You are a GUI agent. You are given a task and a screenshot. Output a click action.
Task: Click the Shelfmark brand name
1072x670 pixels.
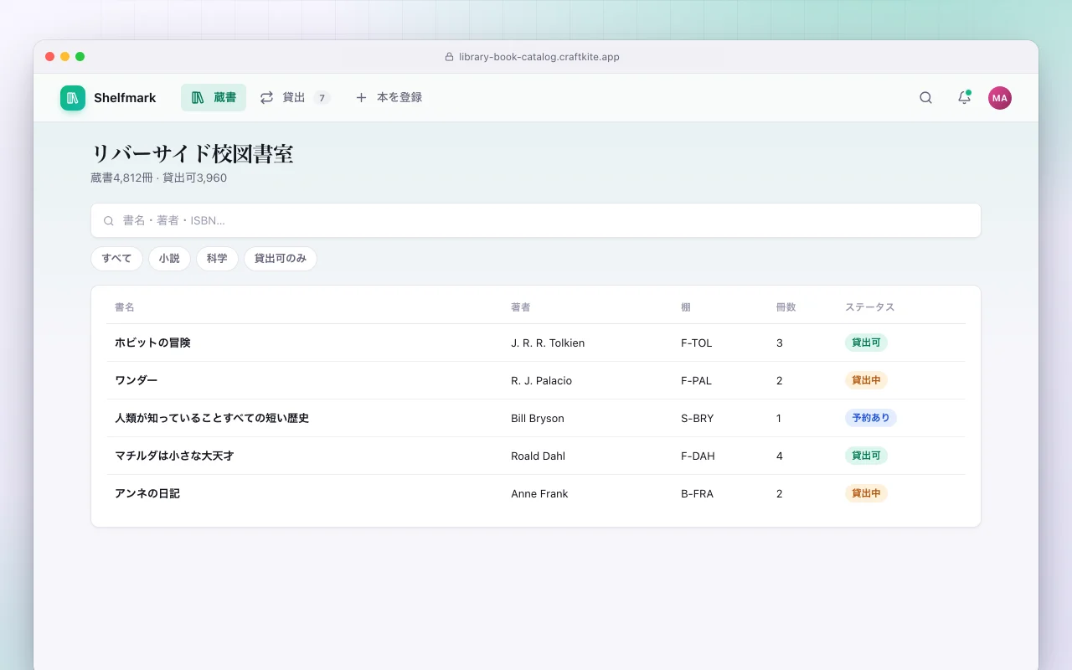click(125, 98)
